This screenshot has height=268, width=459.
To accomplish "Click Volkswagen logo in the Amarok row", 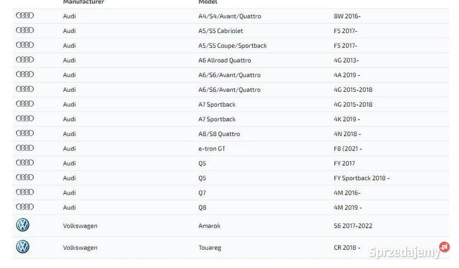I will coord(22,225).
